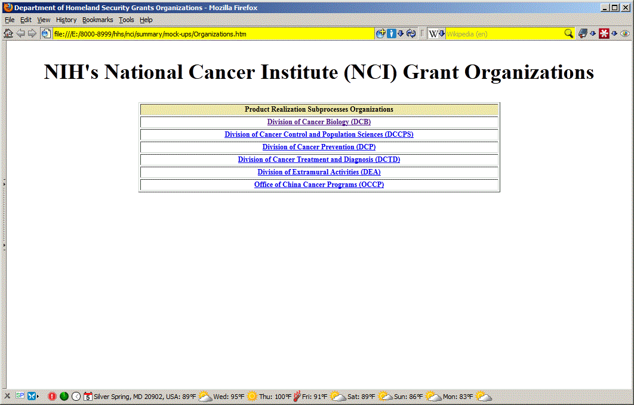This screenshot has height=405, width=634.
Task: Open Office of China Cancer Programs (OCCP) link
Action: click(319, 185)
